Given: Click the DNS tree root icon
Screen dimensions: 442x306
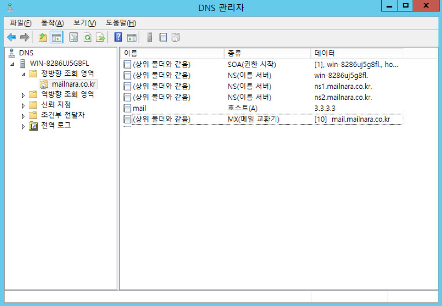Looking at the screenshot, I should point(12,53).
